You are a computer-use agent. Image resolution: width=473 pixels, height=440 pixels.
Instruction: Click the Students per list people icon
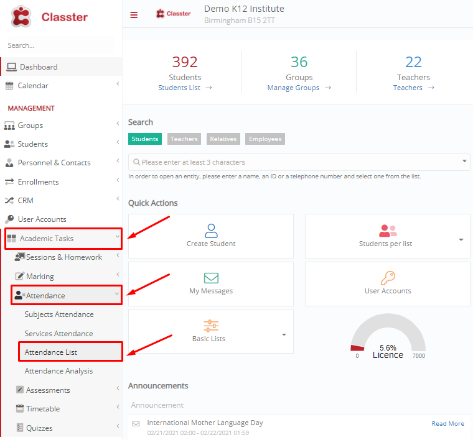pyautogui.click(x=388, y=231)
